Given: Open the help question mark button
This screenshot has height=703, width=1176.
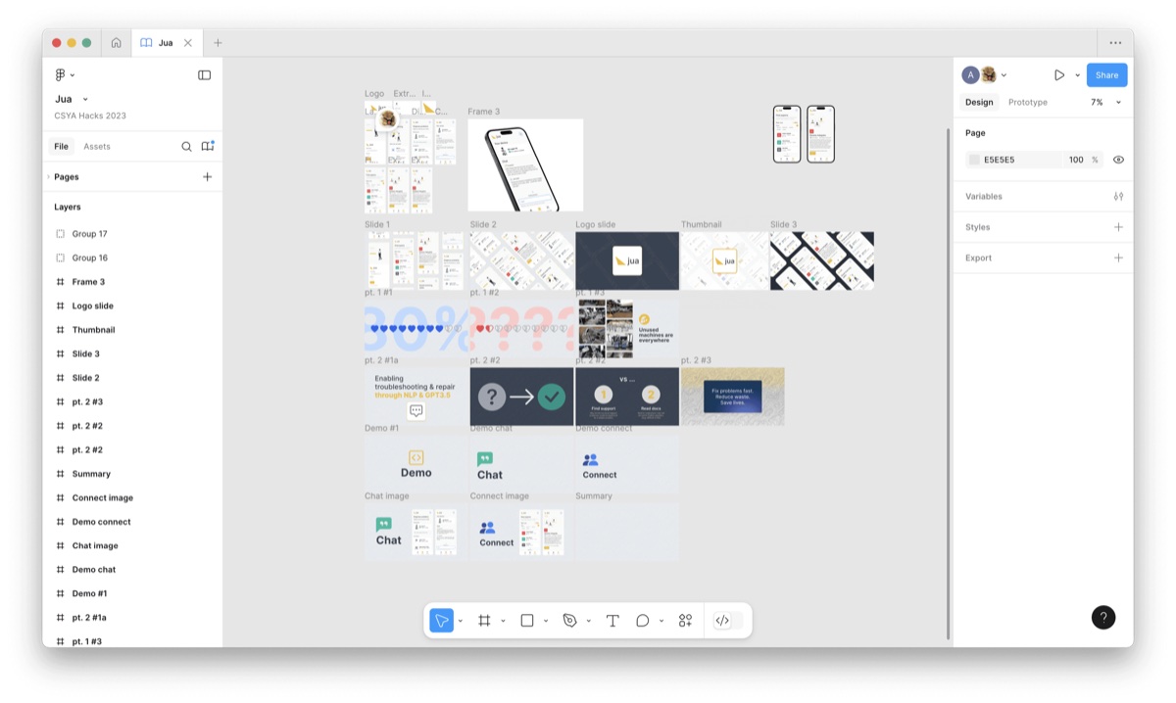Looking at the screenshot, I should click(x=1103, y=617).
